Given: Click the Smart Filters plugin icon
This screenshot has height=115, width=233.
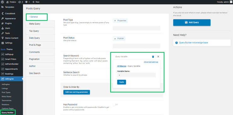Looking at the screenshot, I should click(3, 59).
